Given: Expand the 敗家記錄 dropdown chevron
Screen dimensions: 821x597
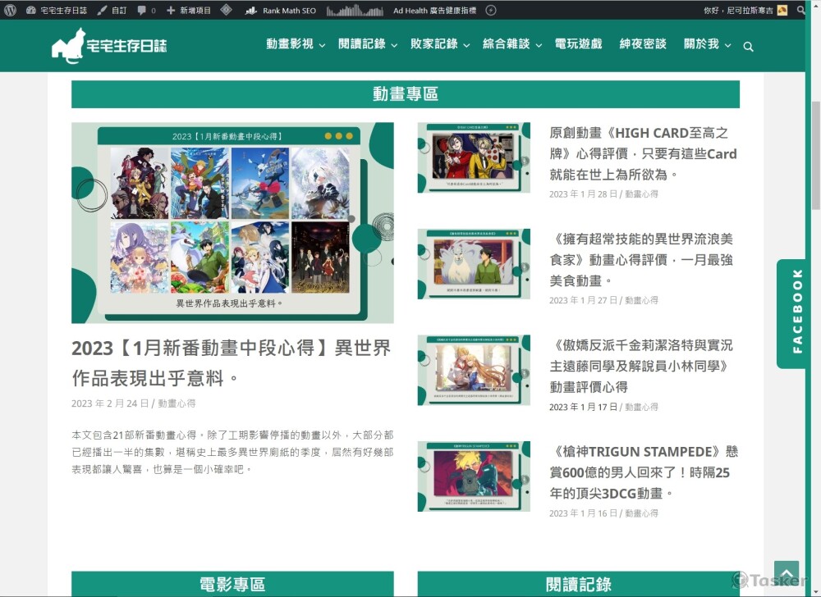Looking at the screenshot, I should [x=466, y=45].
